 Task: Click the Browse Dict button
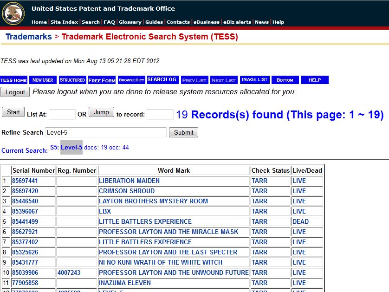tap(131, 80)
